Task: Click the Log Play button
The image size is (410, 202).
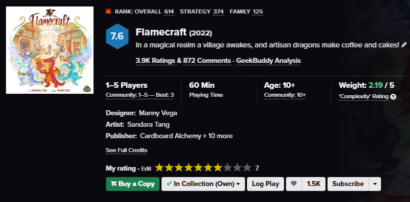Action: coord(265,184)
